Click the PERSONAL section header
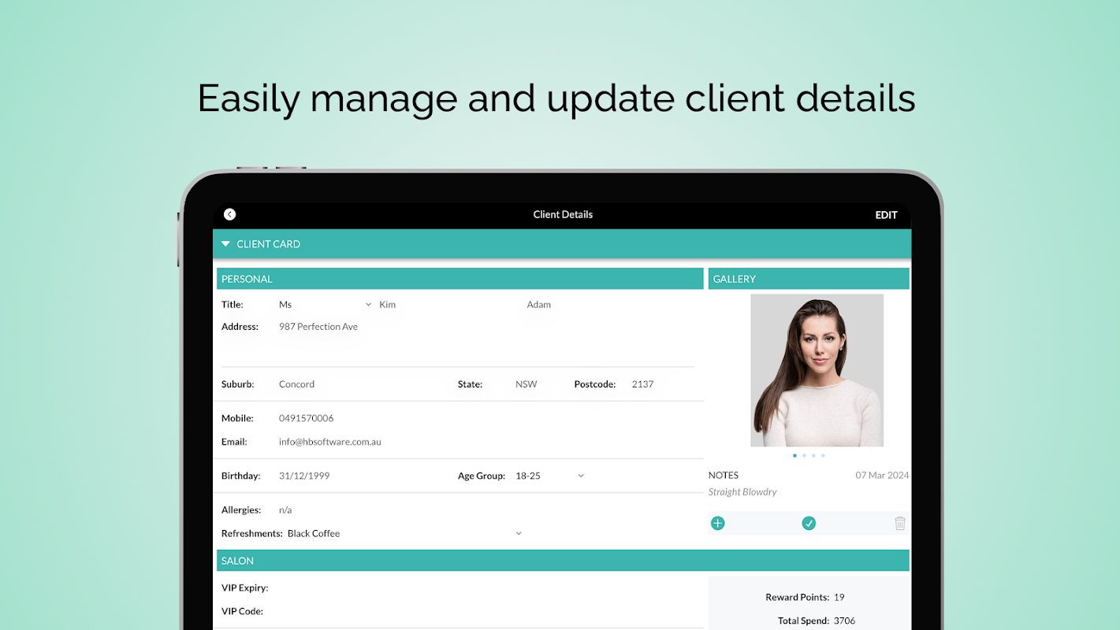Image resolution: width=1120 pixels, height=630 pixels. pyautogui.click(x=460, y=279)
